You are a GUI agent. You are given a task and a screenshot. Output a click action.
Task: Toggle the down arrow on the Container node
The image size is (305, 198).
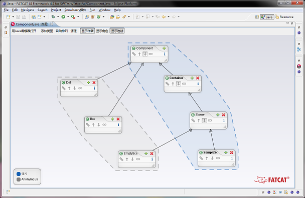coord(179,83)
